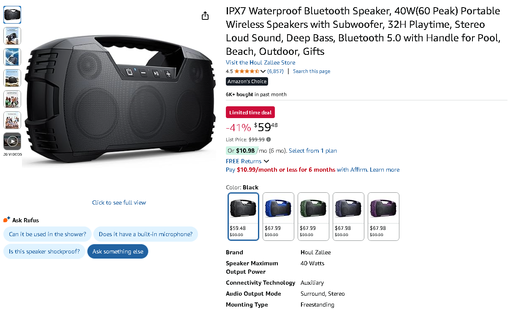Viewport: 510px width, 310px height.
Task: Click Search this page link
Action: (x=312, y=71)
